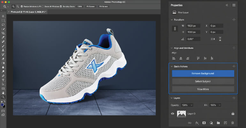This screenshot has width=246, height=128.
Task: Click the link layers icon
Action: point(190,123)
